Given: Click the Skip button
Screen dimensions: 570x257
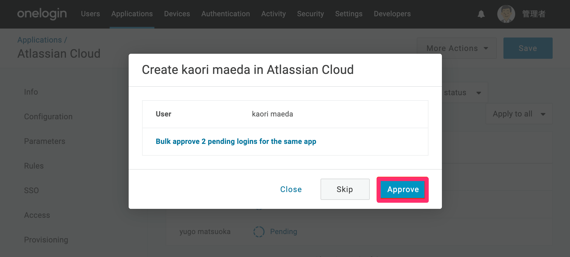Looking at the screenshot, I should [x=345, y=189].
